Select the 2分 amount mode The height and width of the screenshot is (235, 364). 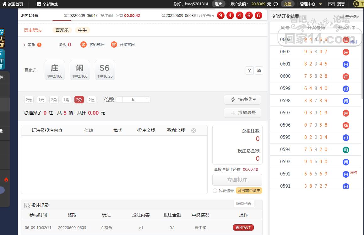tap(79, 100)
